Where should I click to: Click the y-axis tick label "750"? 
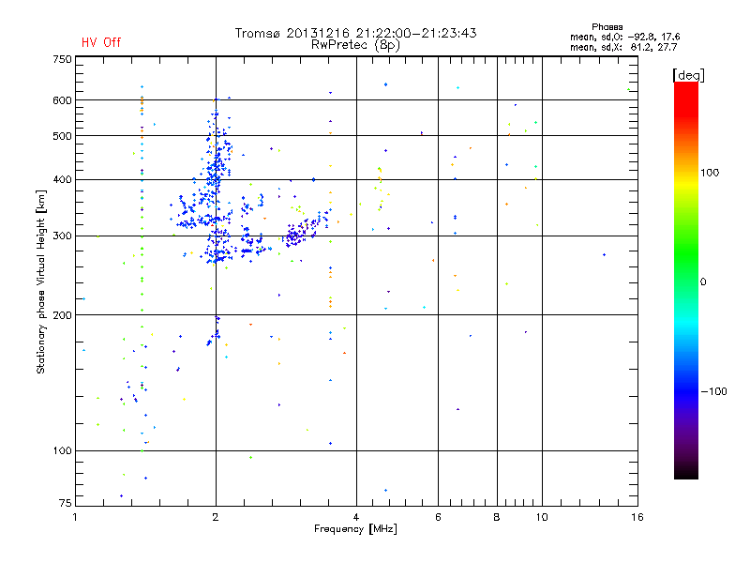[x=62, y=59]
